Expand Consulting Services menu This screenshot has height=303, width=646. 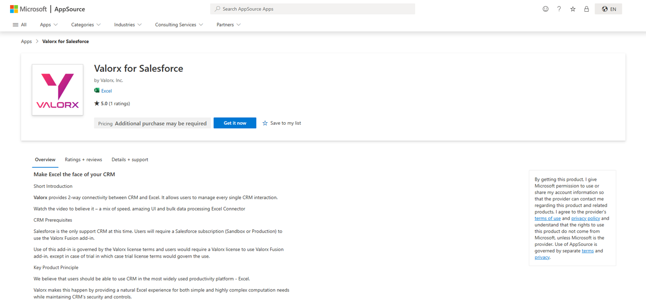pyautogui.click(x=179, y=25)
